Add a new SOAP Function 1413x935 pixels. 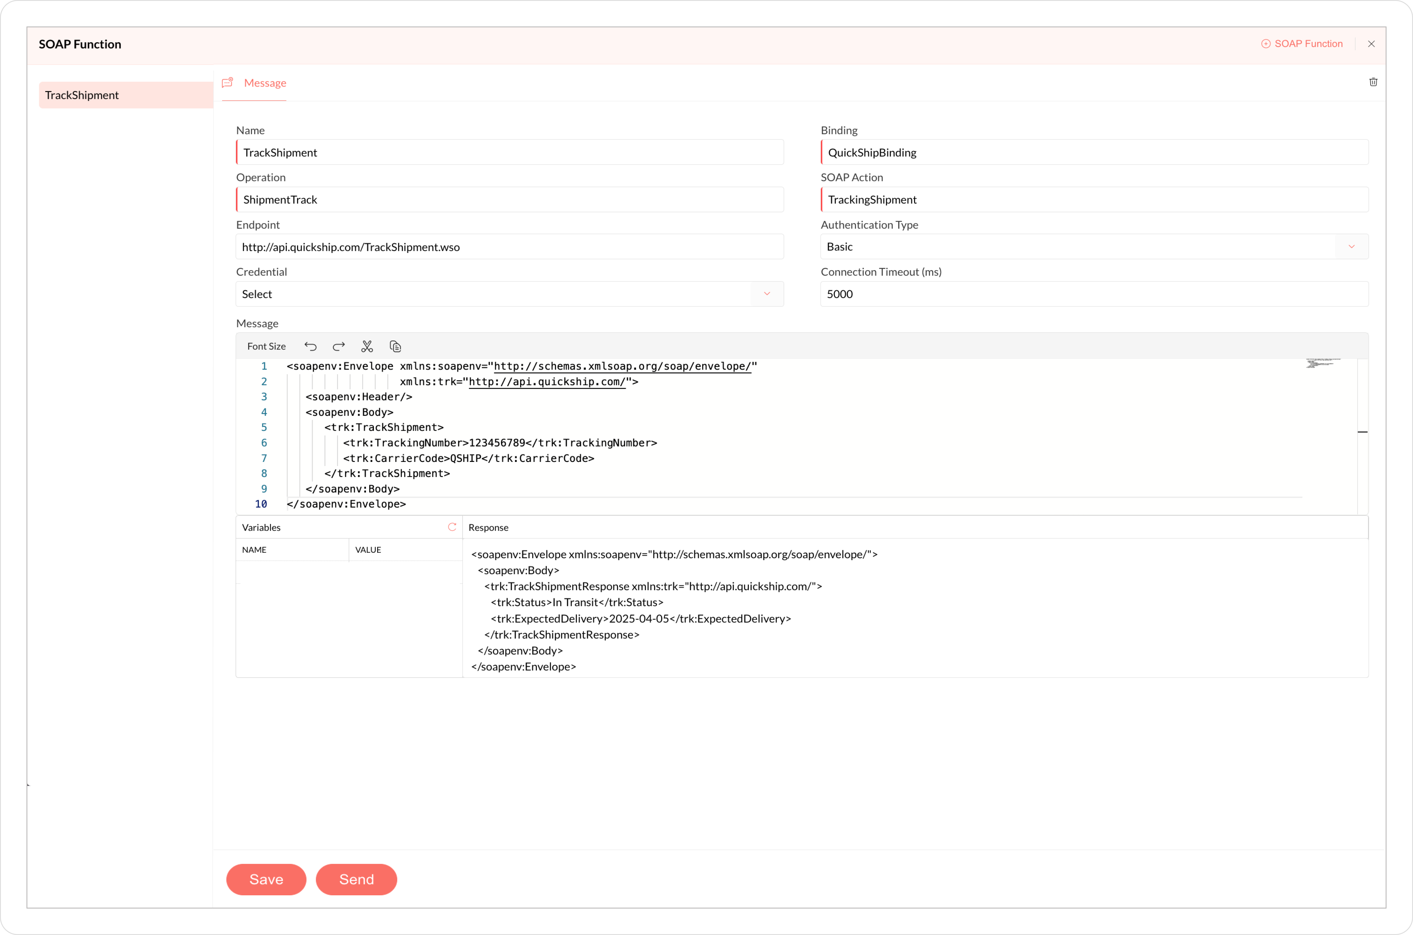(x=1302, y=44)
